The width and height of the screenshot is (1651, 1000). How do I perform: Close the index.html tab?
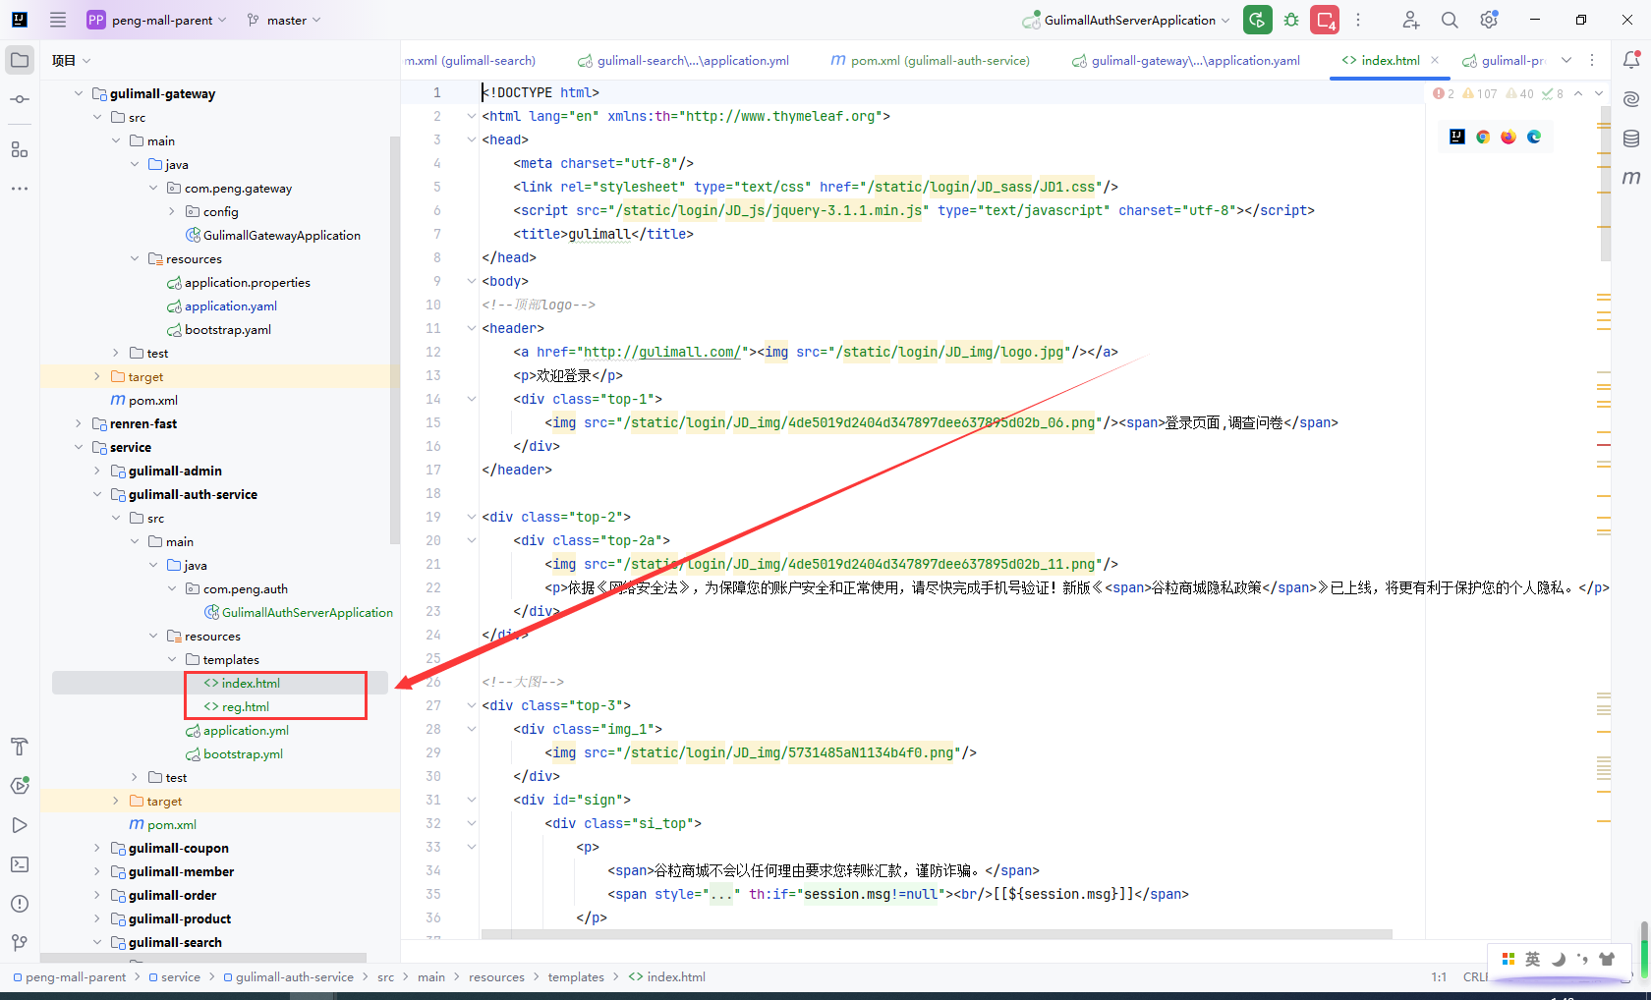coord(1435,60)
